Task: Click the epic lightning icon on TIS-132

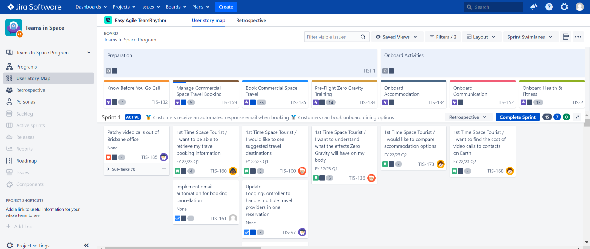Action: (108, 102)
